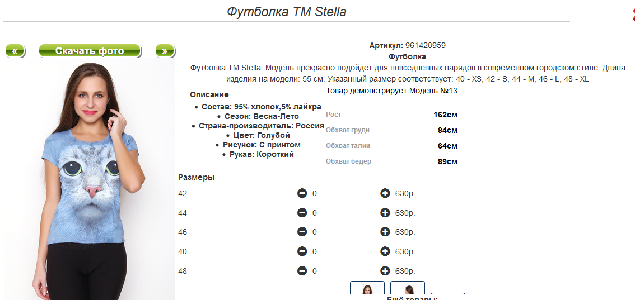
Task: Open the main product photo
Action: [90, 180]
